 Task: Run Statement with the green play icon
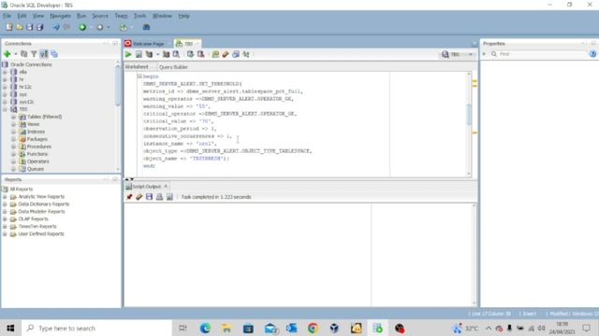(128, 54)
